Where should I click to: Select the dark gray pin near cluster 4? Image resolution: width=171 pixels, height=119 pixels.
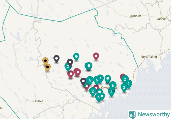tap(83, 82)
